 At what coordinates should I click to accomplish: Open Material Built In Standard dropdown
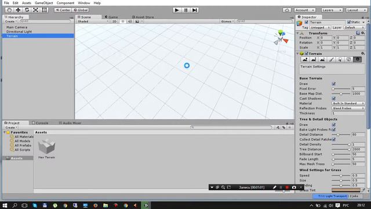point(348,103)
